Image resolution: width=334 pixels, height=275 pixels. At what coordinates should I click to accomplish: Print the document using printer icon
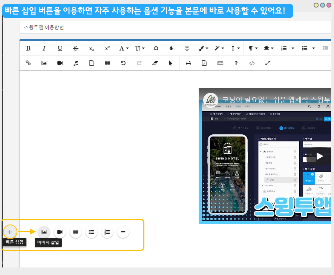188,63
